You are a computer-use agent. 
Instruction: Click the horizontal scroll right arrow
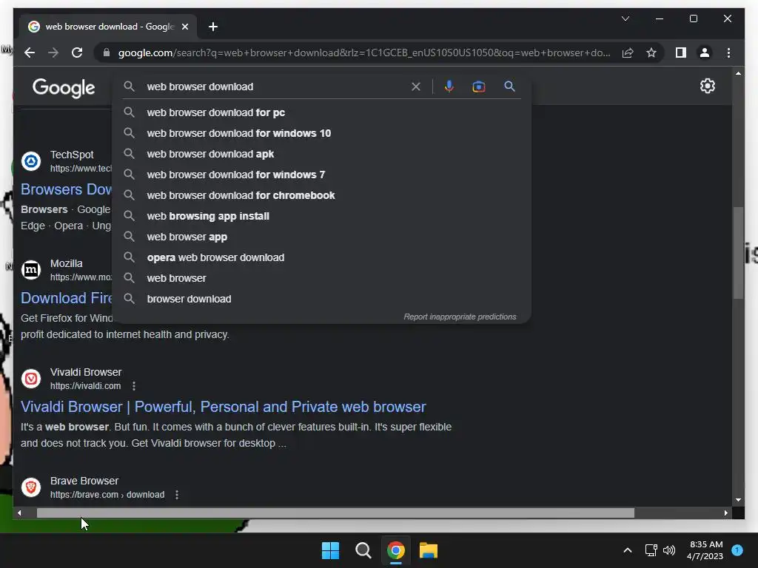pos(726,513)
